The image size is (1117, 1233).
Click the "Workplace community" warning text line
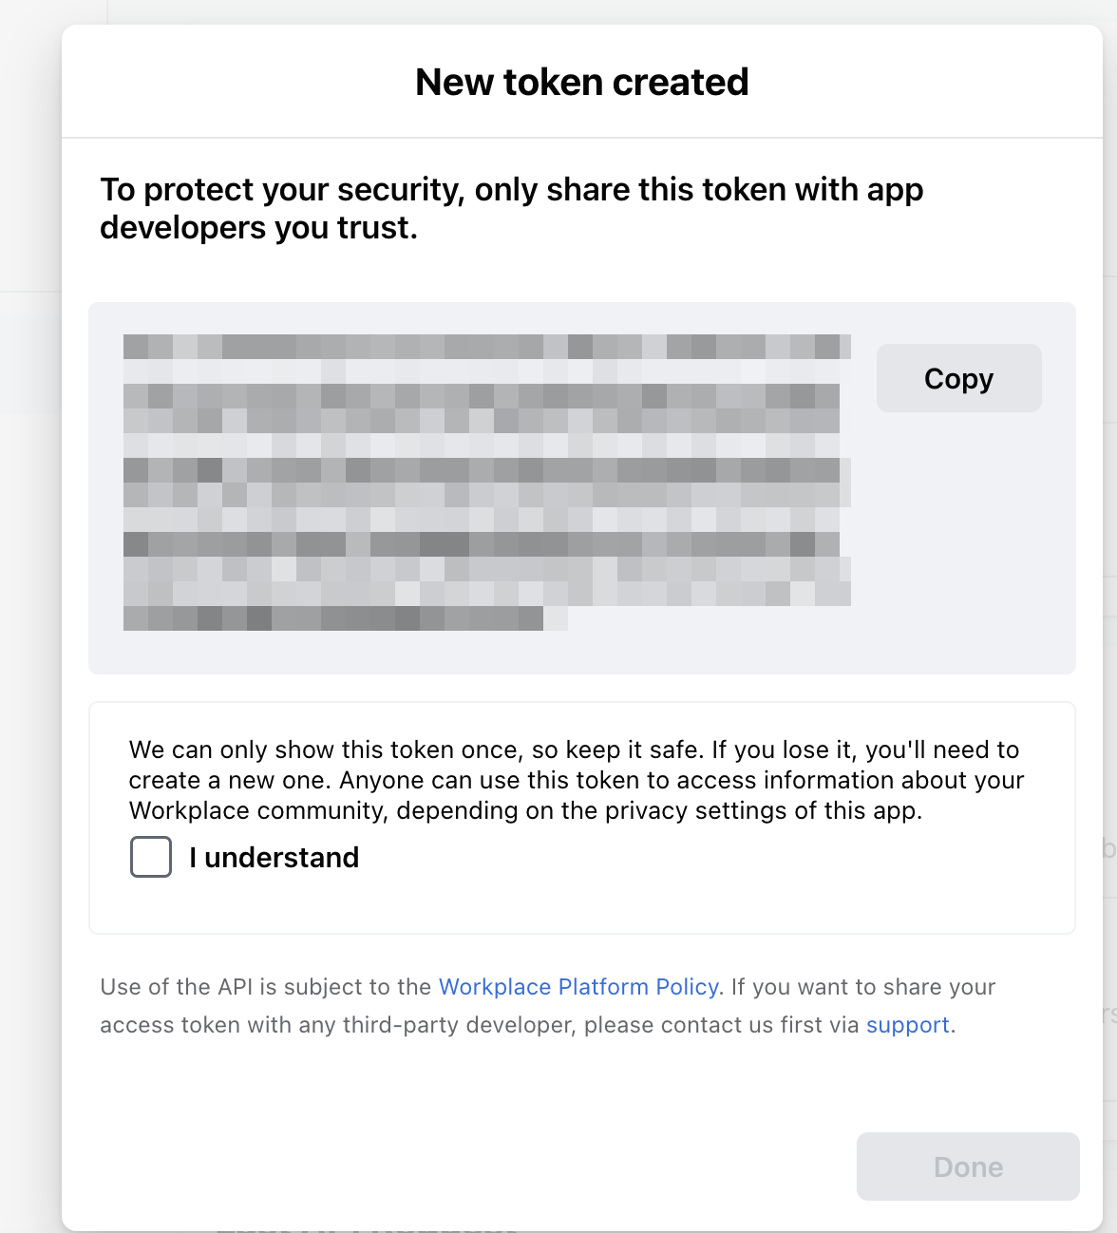(x=525, y=810)
